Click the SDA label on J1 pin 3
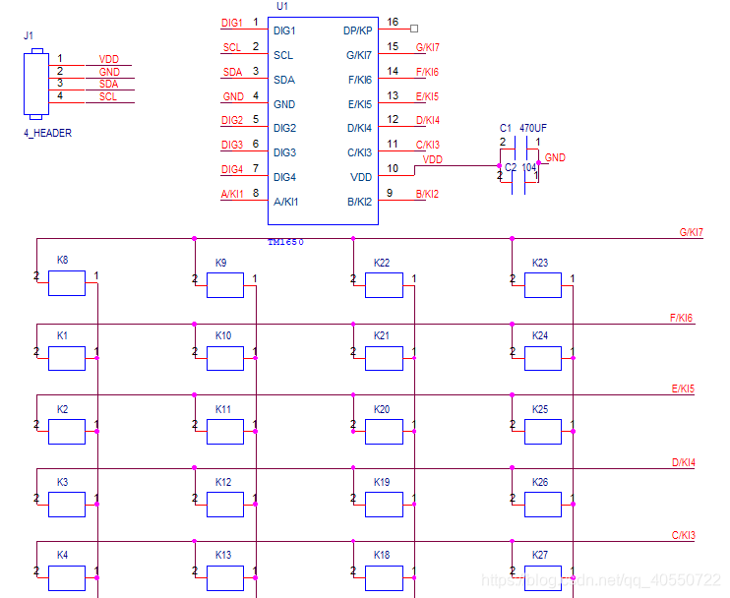The image size is (730, 598). 108,84
